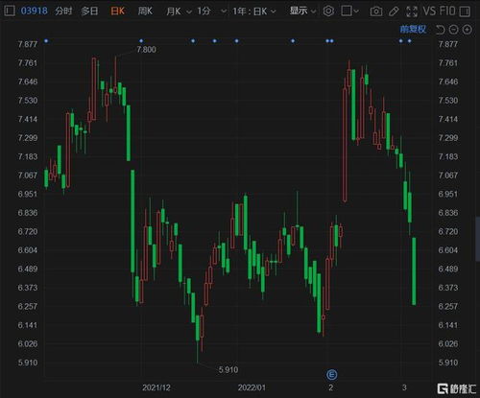Zoom in chart with plus icon
Screen dimensions: 480x398
(468, 30)
